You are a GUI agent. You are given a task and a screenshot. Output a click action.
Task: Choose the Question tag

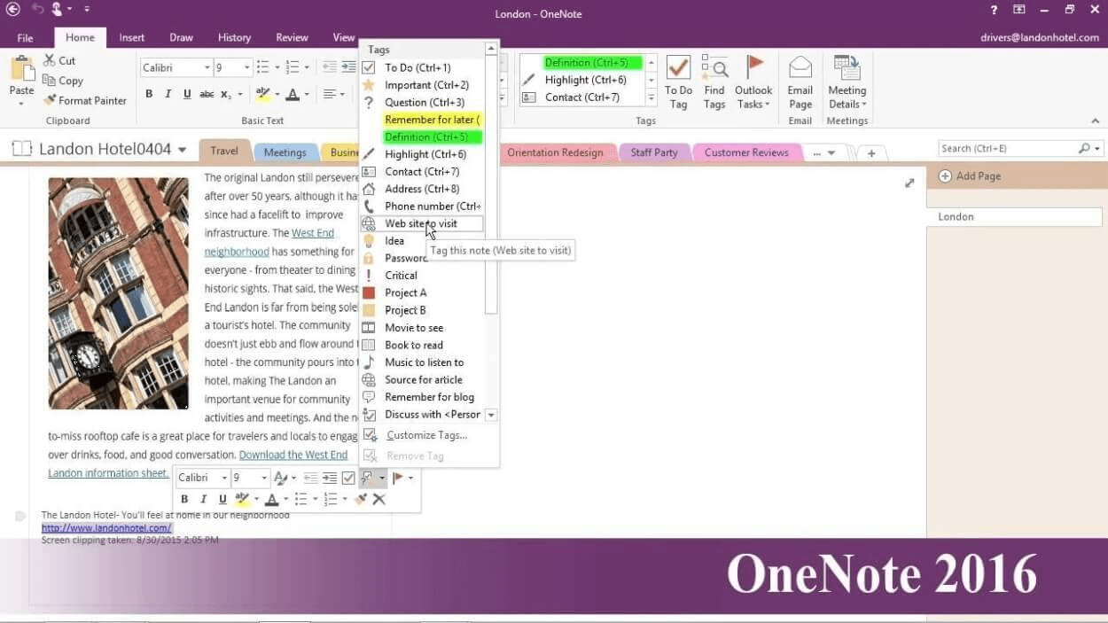tap(422, 102)
